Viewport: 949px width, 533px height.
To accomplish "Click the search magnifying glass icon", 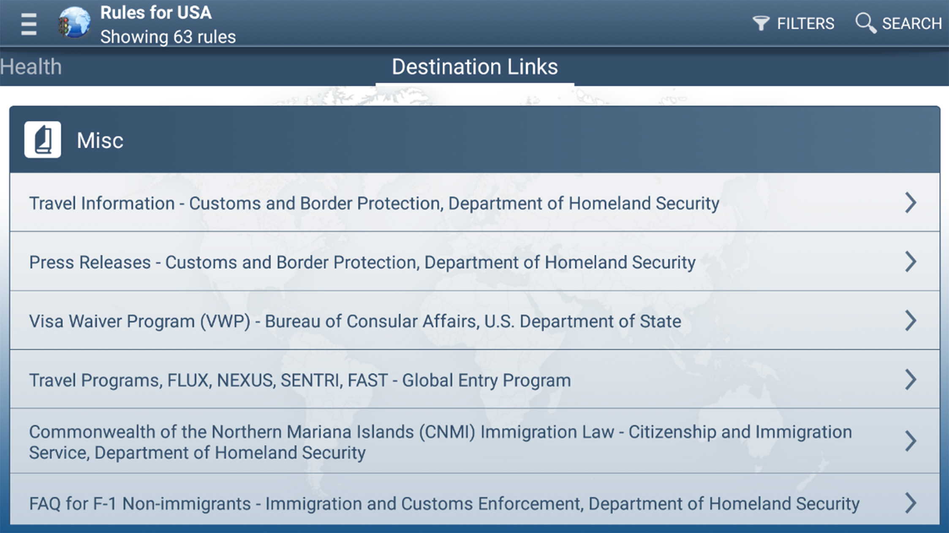I will 865,23.
